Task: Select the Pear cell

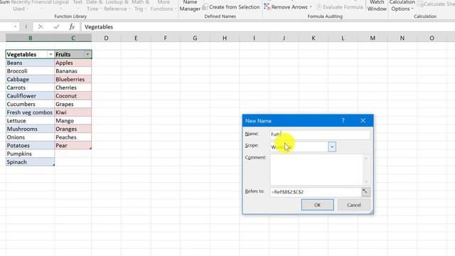Action: coord(73,145)
